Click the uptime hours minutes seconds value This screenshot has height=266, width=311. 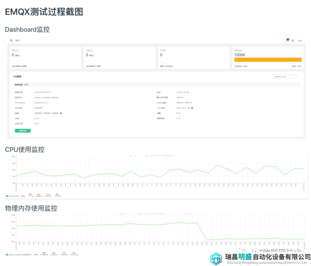click(46, 98)
